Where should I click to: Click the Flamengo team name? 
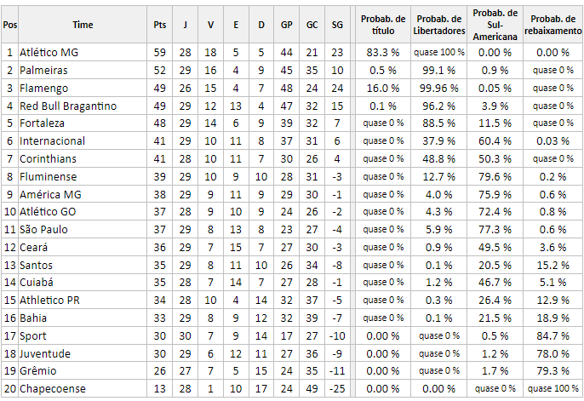[x=43, y=89]
